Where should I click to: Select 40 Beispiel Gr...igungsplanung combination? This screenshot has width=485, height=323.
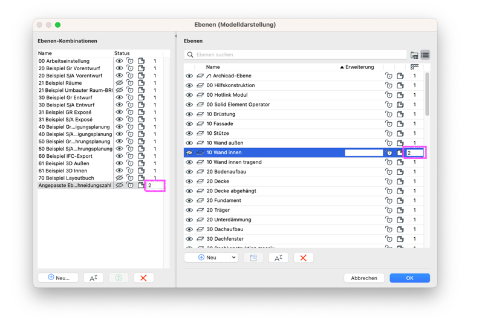74,127
